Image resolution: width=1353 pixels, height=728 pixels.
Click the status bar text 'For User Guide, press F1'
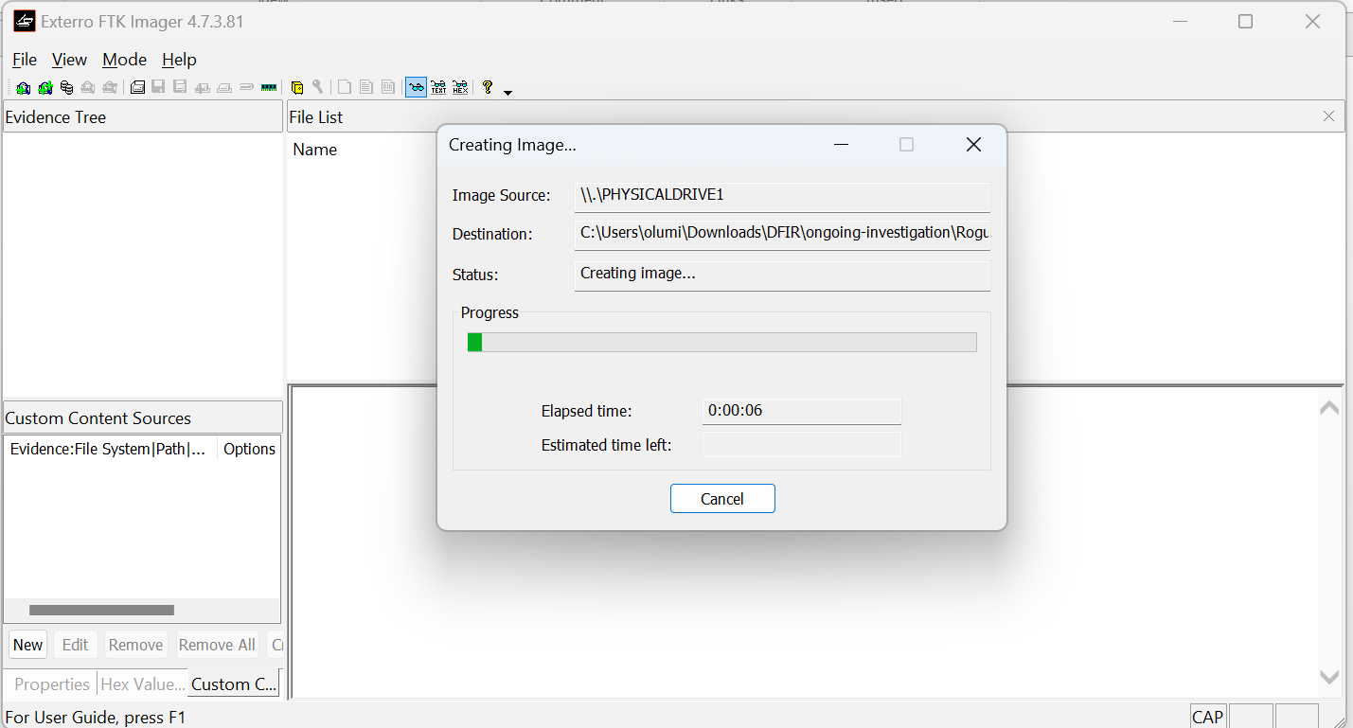pyautogui.click(x=96, y=717)
